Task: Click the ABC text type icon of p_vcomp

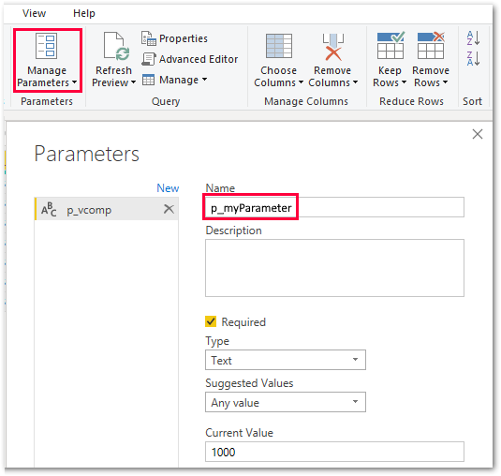Action: (49, 209)
